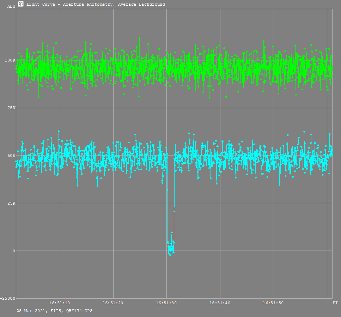The height and width of the screenshot is (317, 341).
Task: Click the 50K y-axis label
Action: point(11,155)
